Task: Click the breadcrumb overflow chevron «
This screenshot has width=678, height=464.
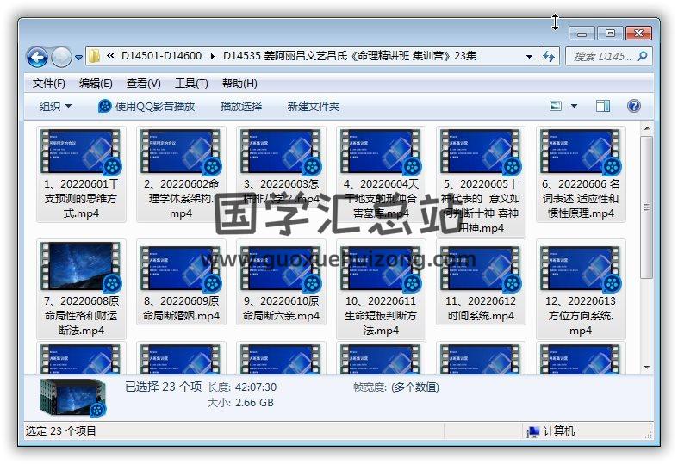Action: tap(110, 56)
